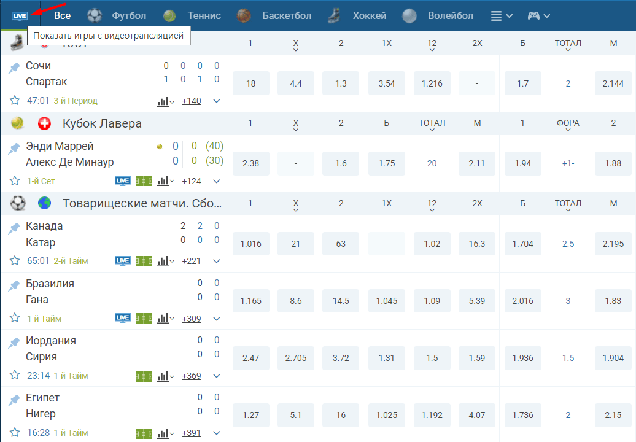Open field tracker for Иордания – Сирия
Image resolution: width=636 pixels, height=442 pixels.
(144, 376)
